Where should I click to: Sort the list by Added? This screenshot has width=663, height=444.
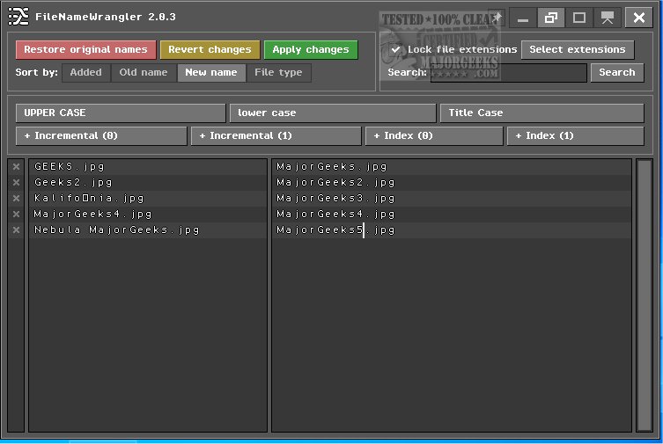click(85, 73)
